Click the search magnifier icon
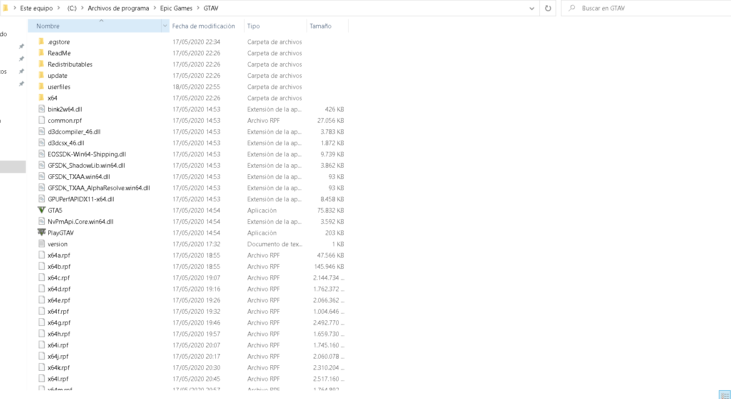The height and width of the screenshot is (399, 731). (x=572, y=8)
